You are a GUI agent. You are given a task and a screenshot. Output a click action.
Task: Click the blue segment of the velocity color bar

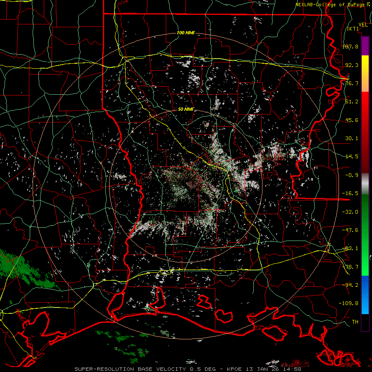[x=365, y=295]
